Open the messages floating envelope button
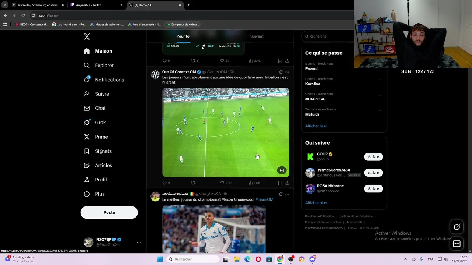 coord(457,244)
